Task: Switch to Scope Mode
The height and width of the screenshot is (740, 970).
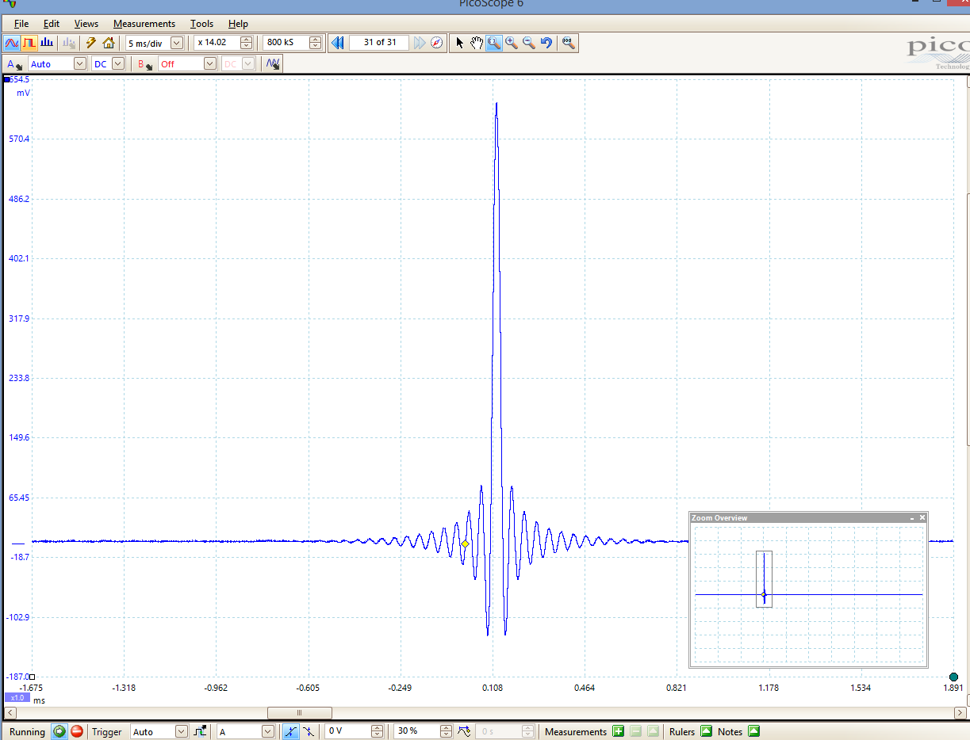Action: point(12,43)
